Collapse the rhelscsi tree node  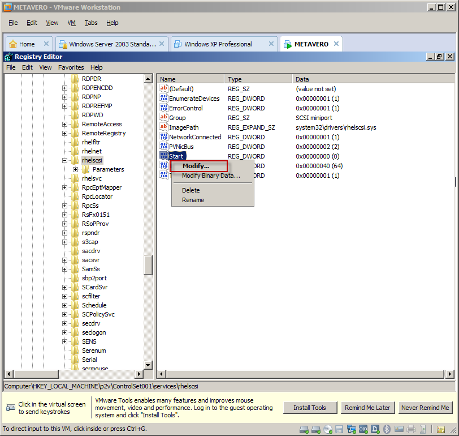(64, 160)
